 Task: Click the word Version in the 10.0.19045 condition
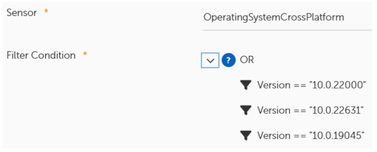pos(271,135)
